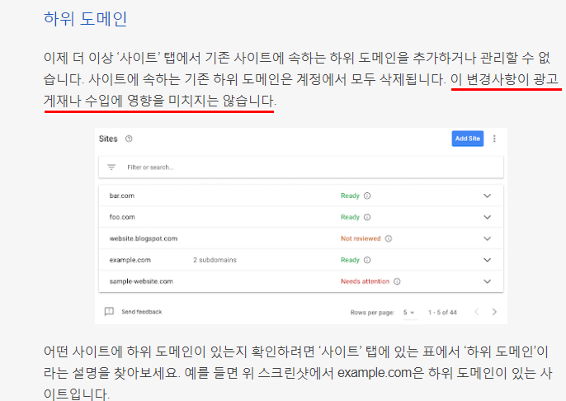Image resolution: width=566 pixels, height=401 pixels.
Task: Click Ready status in example.com row
Action: tap(350, 260)
